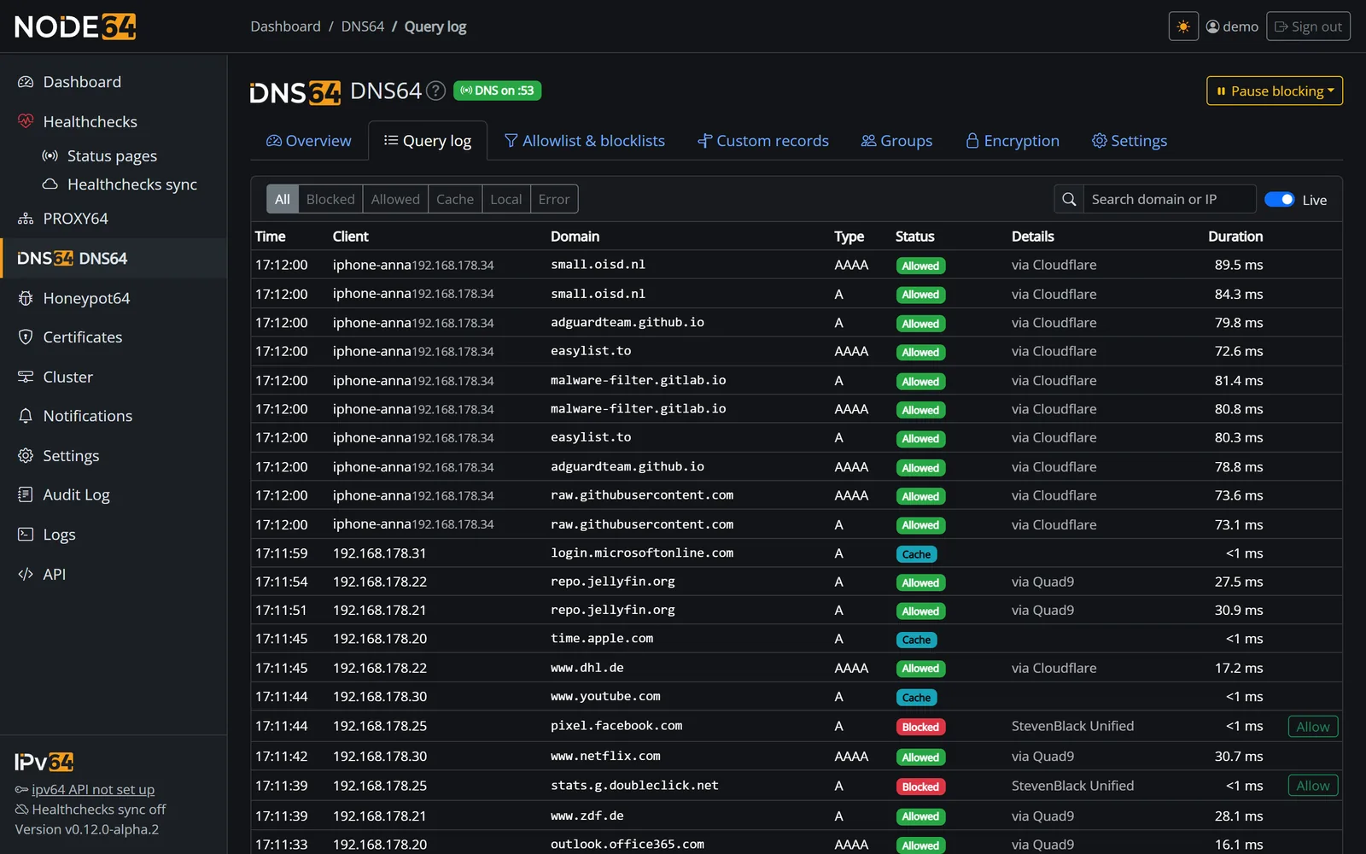Filter query log by Local
The image size is (1366, 854).
coord(506,199)
